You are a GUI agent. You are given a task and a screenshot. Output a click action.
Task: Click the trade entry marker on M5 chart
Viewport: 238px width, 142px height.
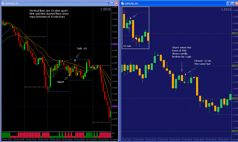click(x=184, y=82)
